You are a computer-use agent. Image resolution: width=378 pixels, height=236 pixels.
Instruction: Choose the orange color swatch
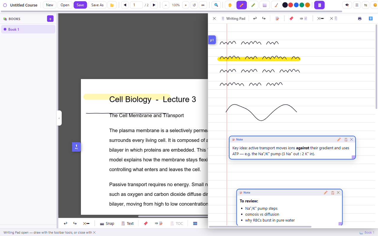coord(307,5)
